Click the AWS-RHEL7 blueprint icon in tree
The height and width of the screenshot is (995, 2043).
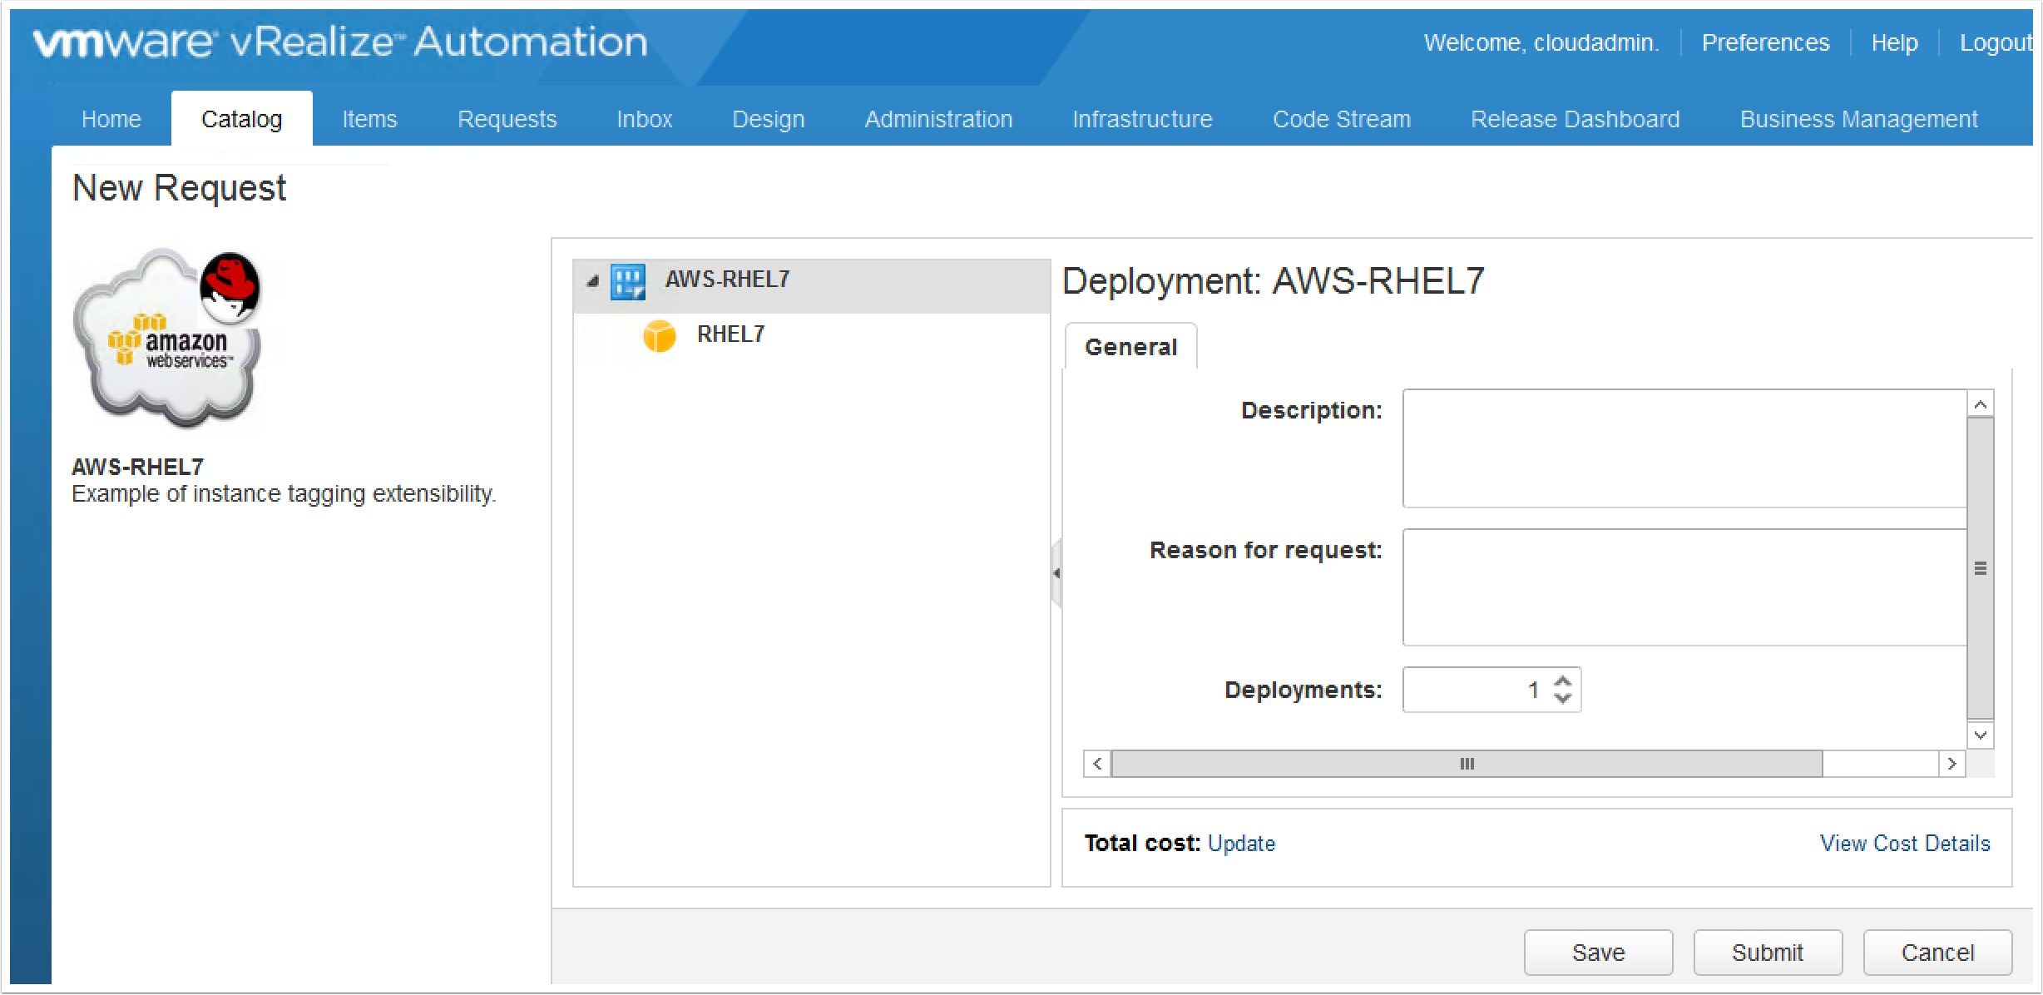tap(628, 281)
